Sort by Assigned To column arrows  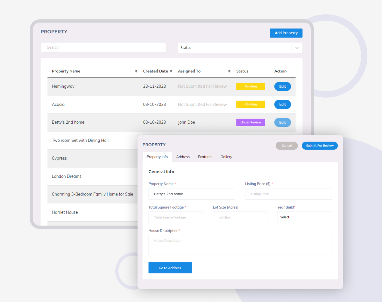(229, 71)
